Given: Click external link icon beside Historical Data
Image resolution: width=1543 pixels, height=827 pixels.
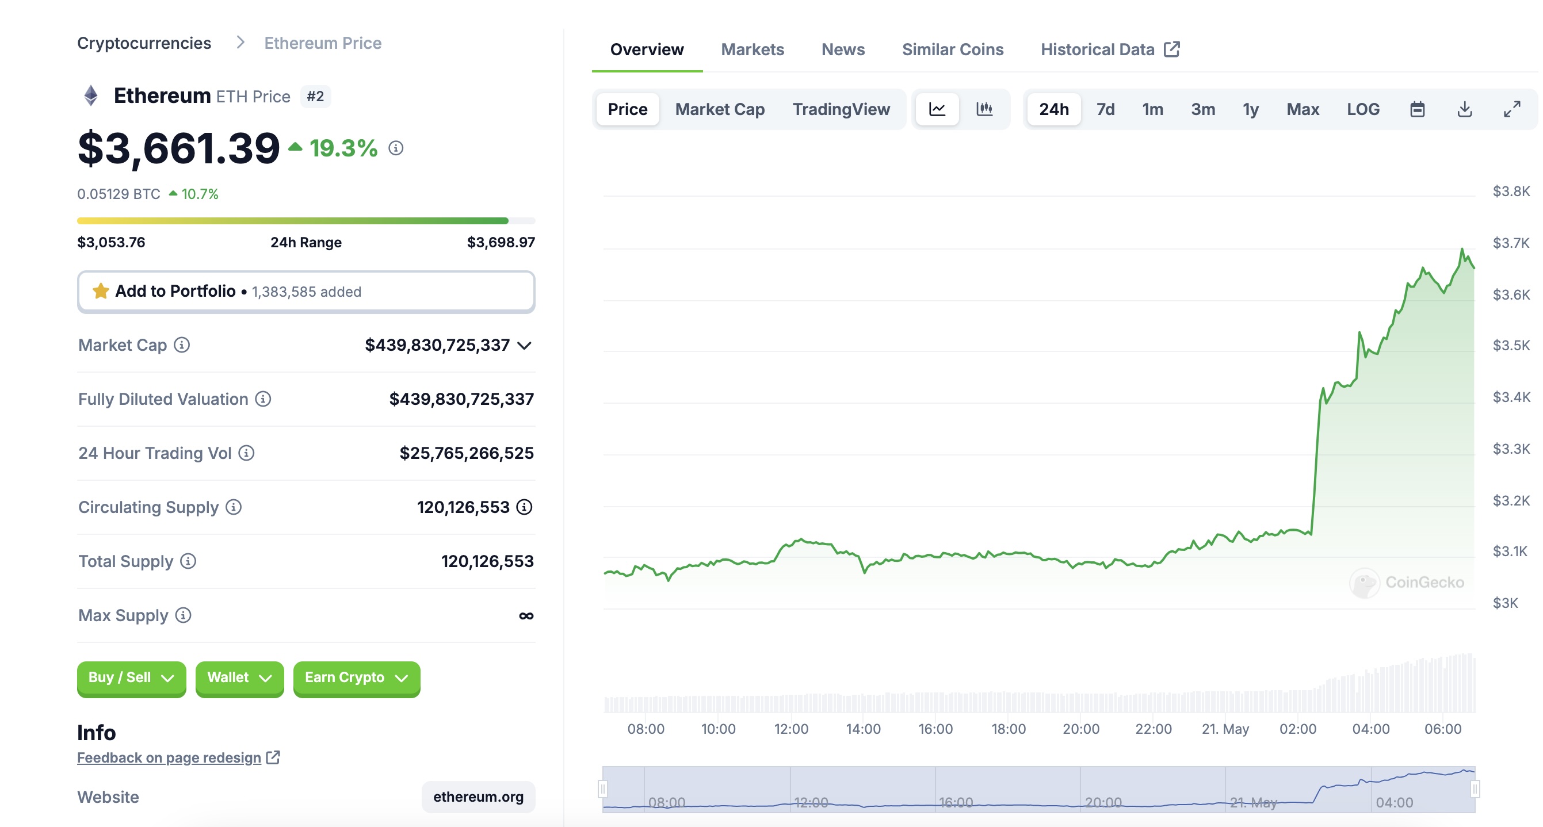Looking at the screenshot, I should 1172,49.
